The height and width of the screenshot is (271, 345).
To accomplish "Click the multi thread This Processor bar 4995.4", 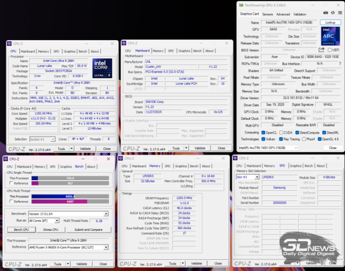I will pos(70,196).
